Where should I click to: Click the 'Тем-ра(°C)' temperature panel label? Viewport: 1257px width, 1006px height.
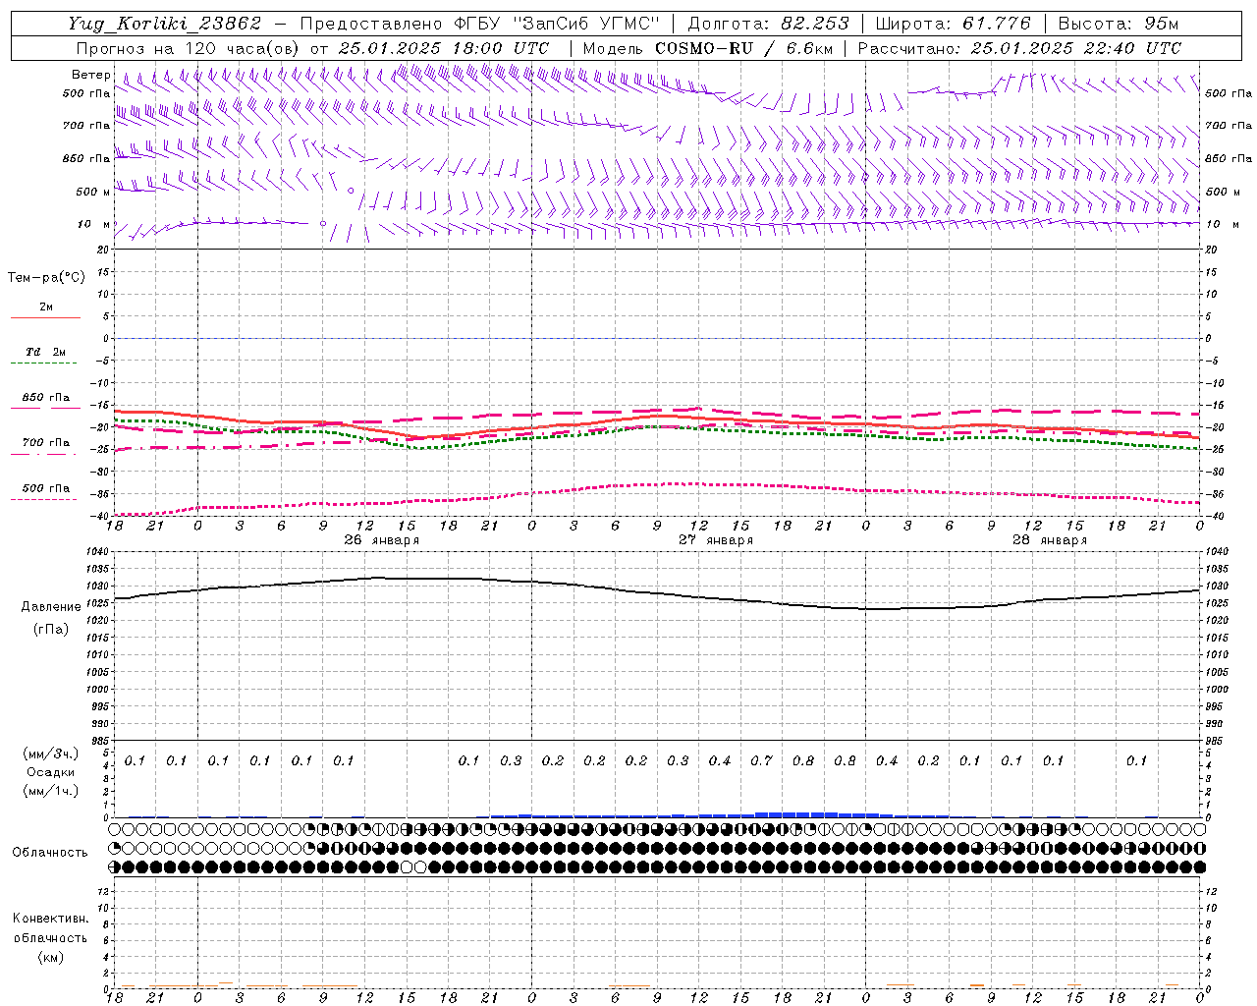46,278
